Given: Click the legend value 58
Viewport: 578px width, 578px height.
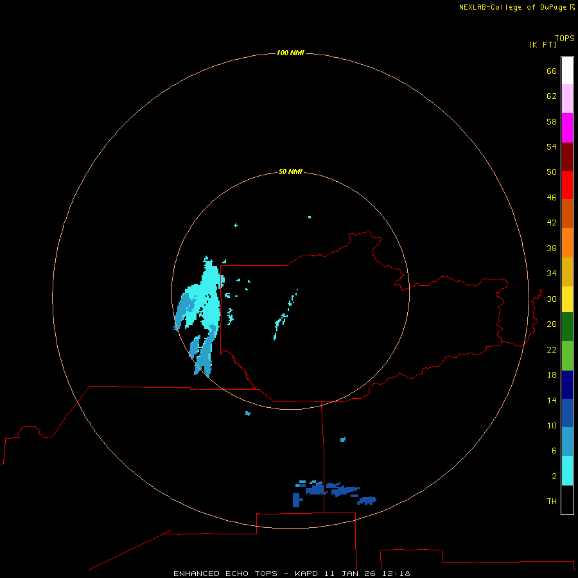Looking at the screenshot, I should click(x=552, y=121).
